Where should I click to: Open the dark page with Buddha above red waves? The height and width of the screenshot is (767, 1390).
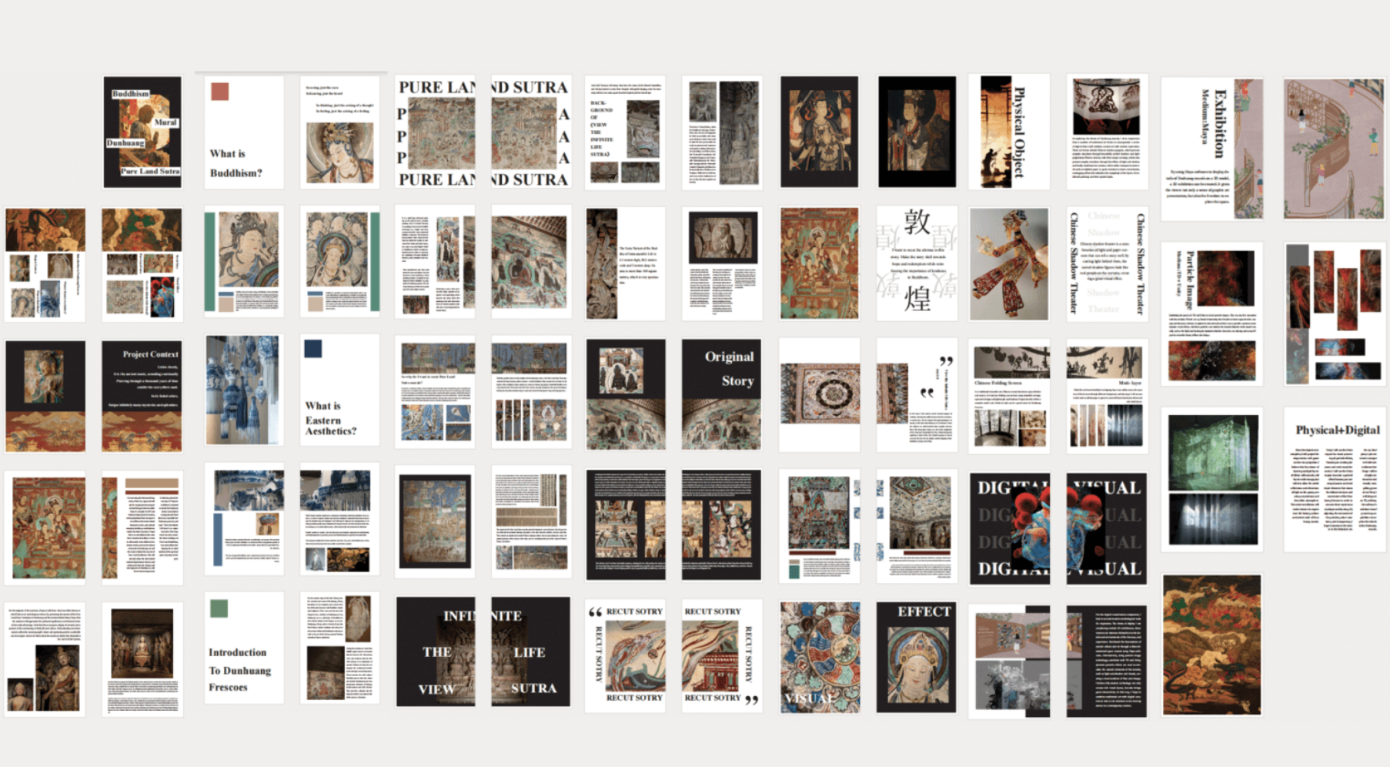[x=45, y=396]
